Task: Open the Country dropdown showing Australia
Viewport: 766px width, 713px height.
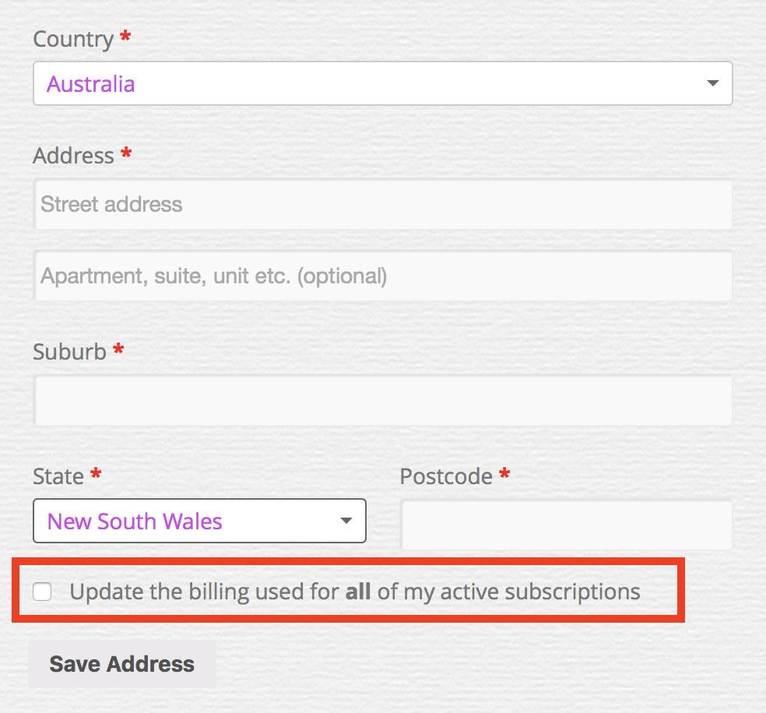Action: tap(382, 83)
